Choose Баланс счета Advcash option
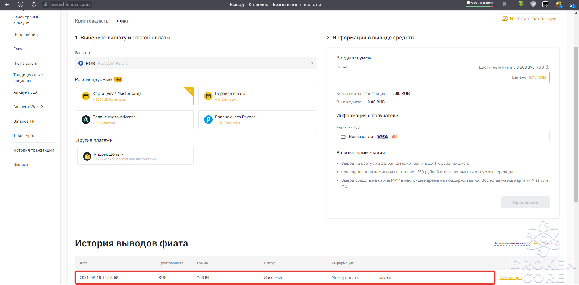 135,120
